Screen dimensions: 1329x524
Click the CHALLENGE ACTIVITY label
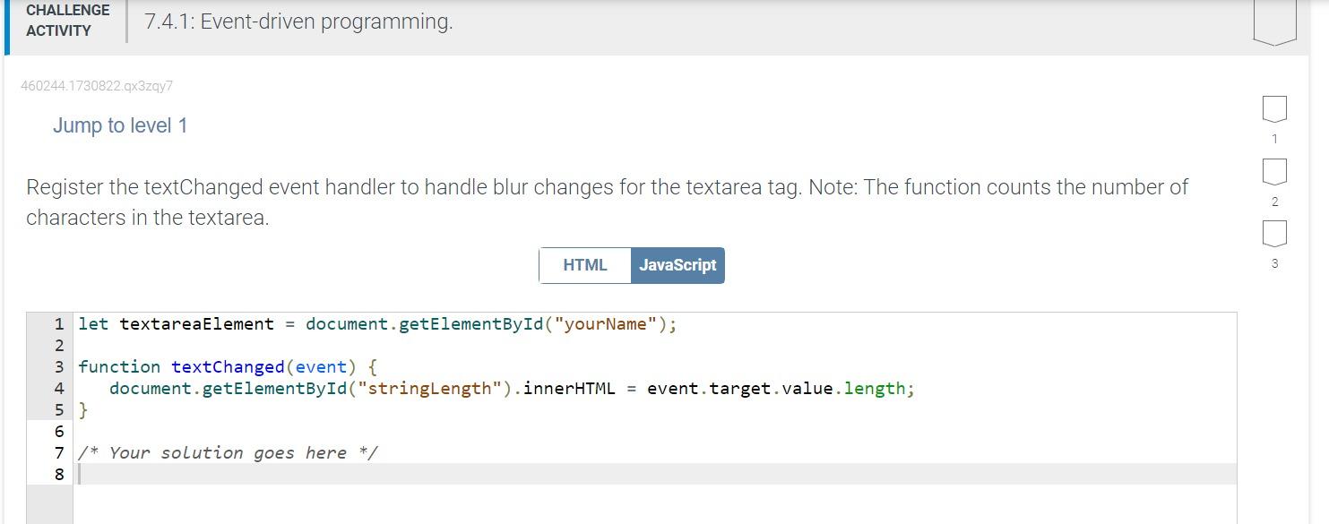pos(66,21)
